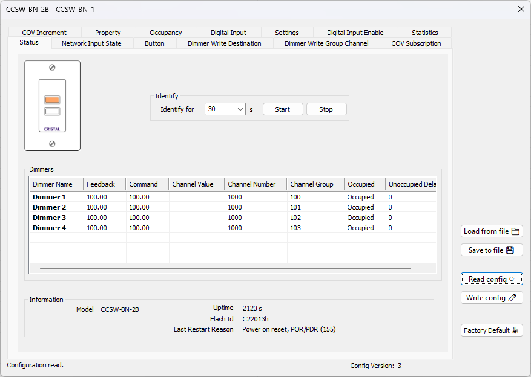Image resolution: width=531 pixels, height=377 pixels.
Task: Show the Digital Input Enable tab
Action: point(355,33)
